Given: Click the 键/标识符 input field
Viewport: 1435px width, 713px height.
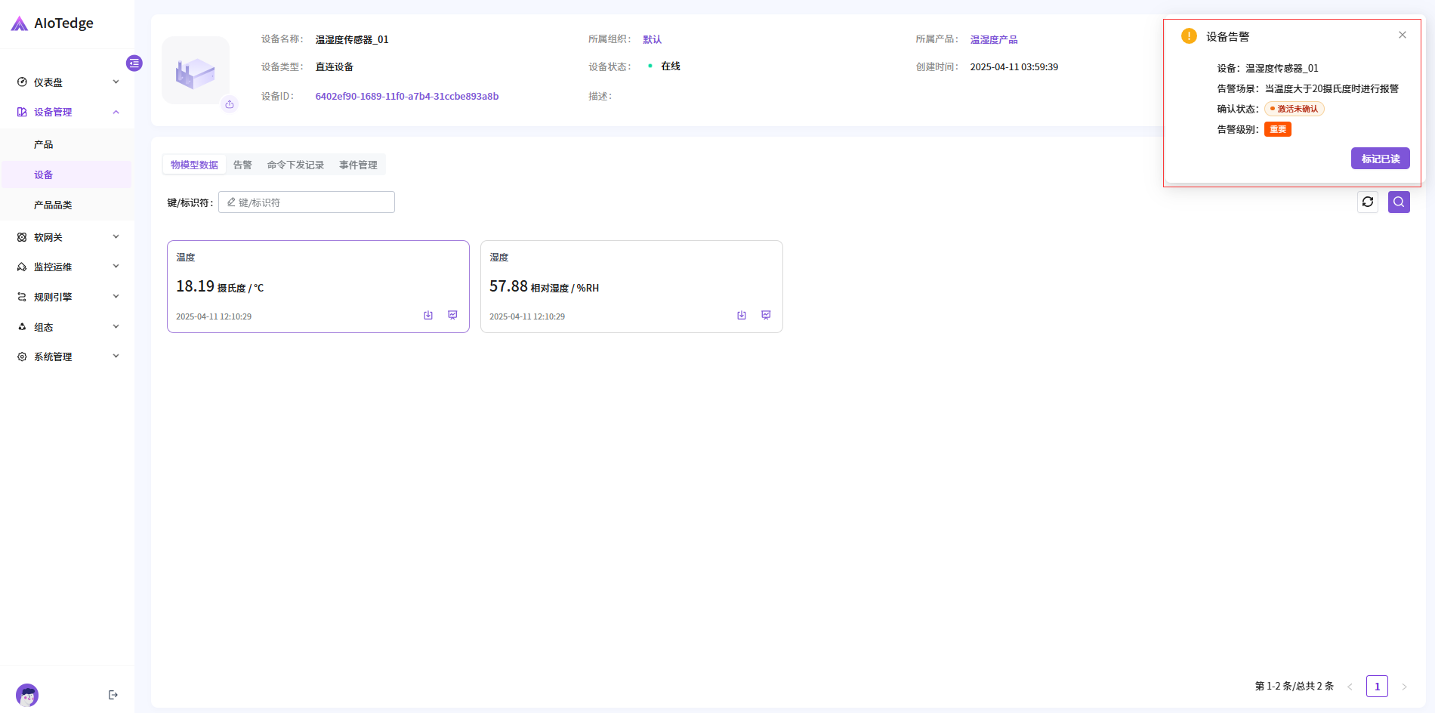Looking at the screenshot, I should (307, 202).
